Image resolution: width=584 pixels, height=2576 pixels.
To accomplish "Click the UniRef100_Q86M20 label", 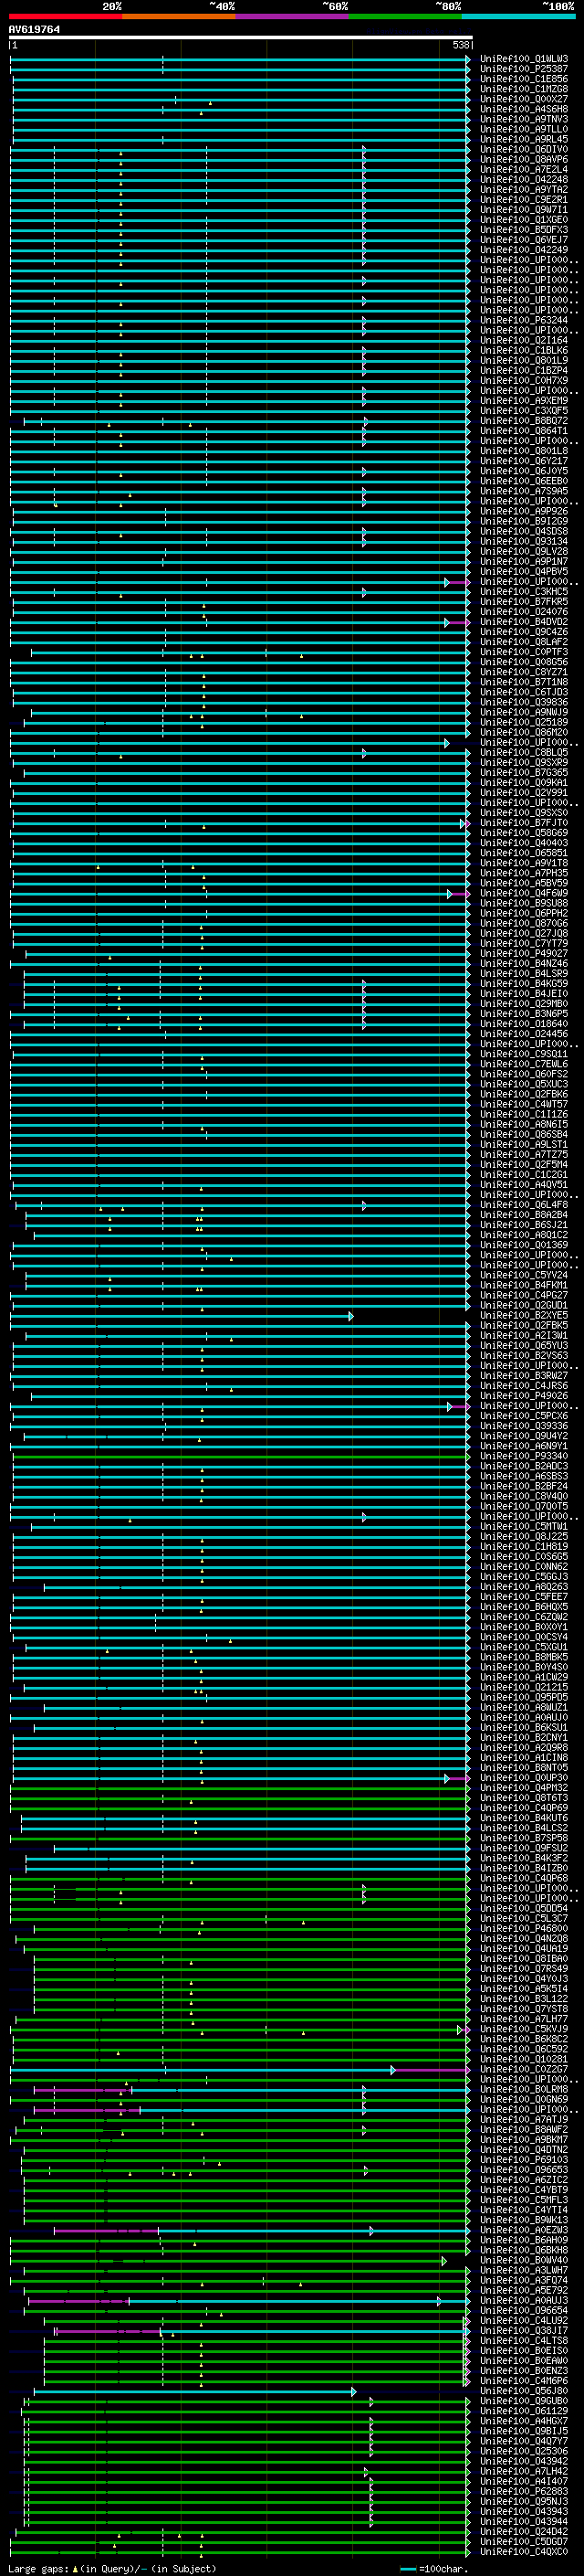I will click(x=524, y=732).
